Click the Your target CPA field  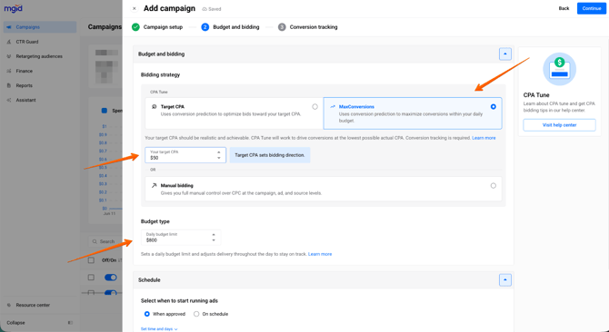(x=185, y=155)
